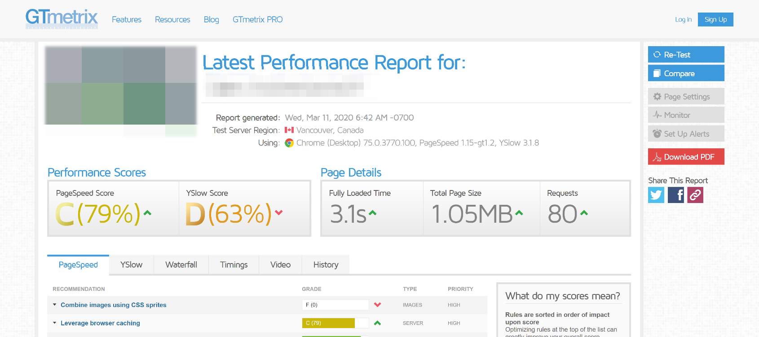Sort by GRADE column header
The image size is (759, 337).
click(312, 289)
